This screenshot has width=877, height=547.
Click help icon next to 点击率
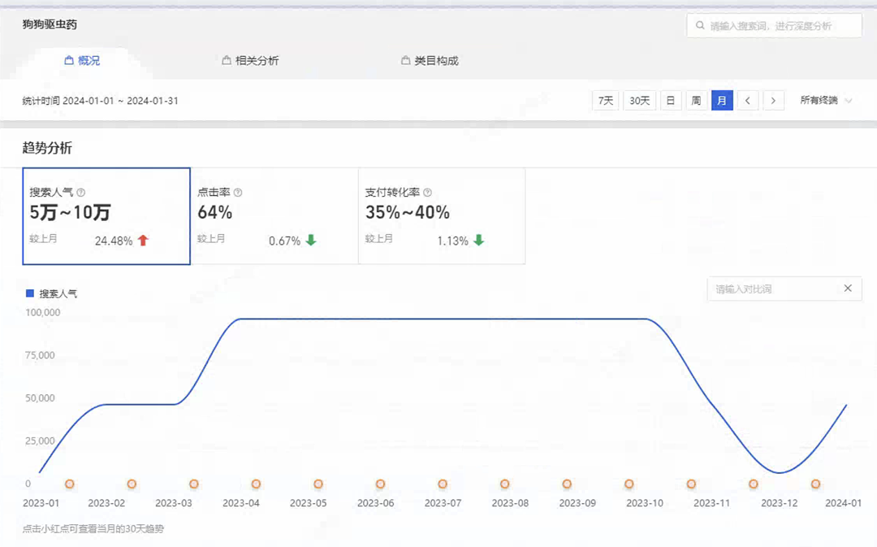click(238, 193)
